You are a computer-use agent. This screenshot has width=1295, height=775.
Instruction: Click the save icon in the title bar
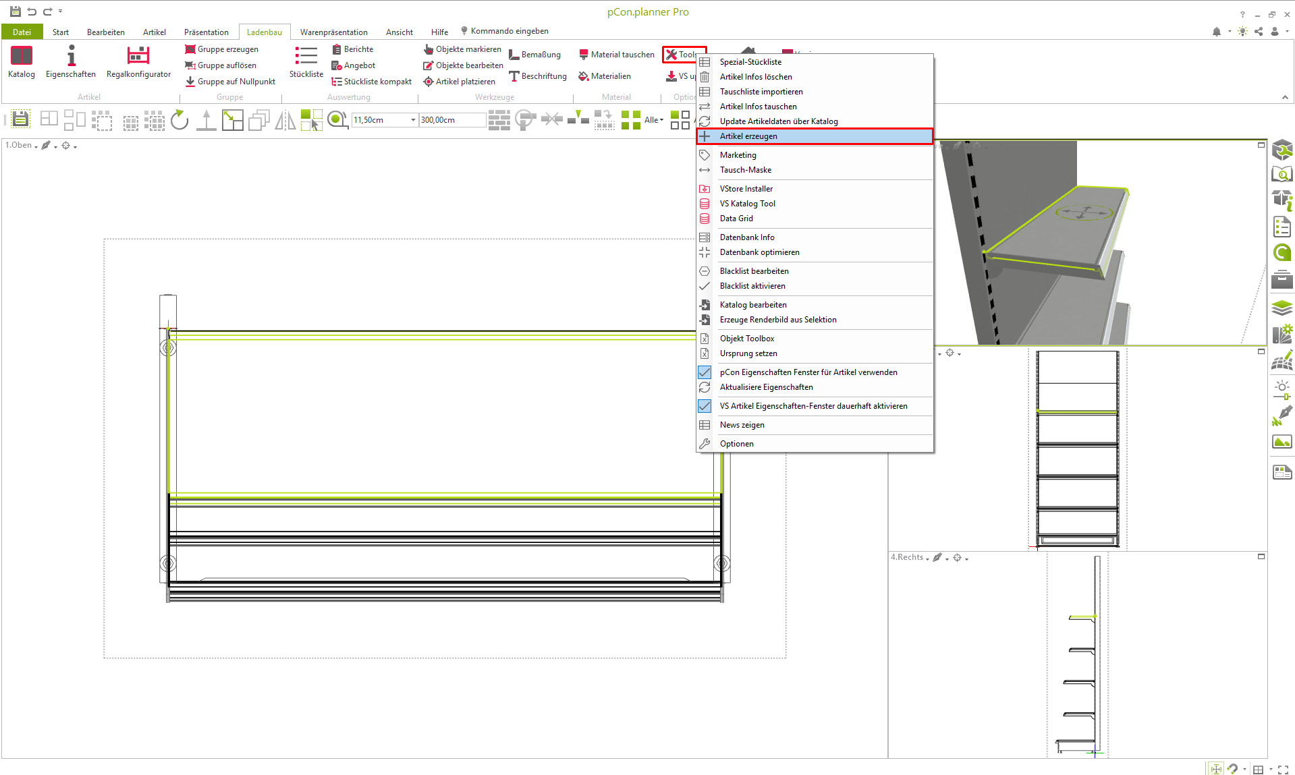15,11
